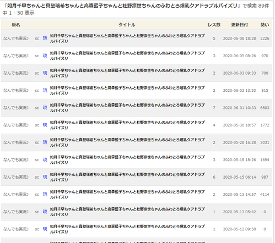275x243 pixels.
Task: Select the momentum value 987
Action: pyautogui.click(x=265, y=177)
